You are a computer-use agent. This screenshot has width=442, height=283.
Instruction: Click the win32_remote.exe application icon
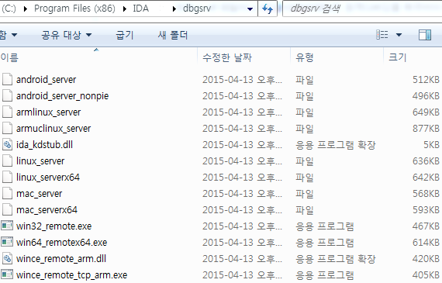coord(7,226)
